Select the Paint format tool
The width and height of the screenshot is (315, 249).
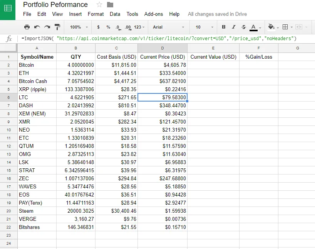(x=57, y=27)
